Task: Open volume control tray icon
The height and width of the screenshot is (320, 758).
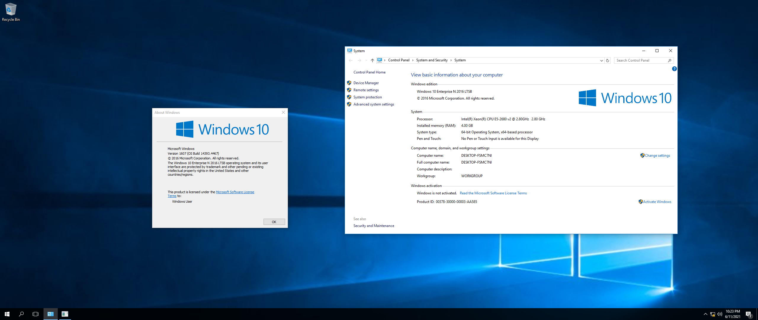Action: pos(720,314)
